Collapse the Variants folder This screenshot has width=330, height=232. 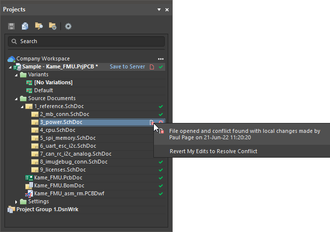coord(16,74)
